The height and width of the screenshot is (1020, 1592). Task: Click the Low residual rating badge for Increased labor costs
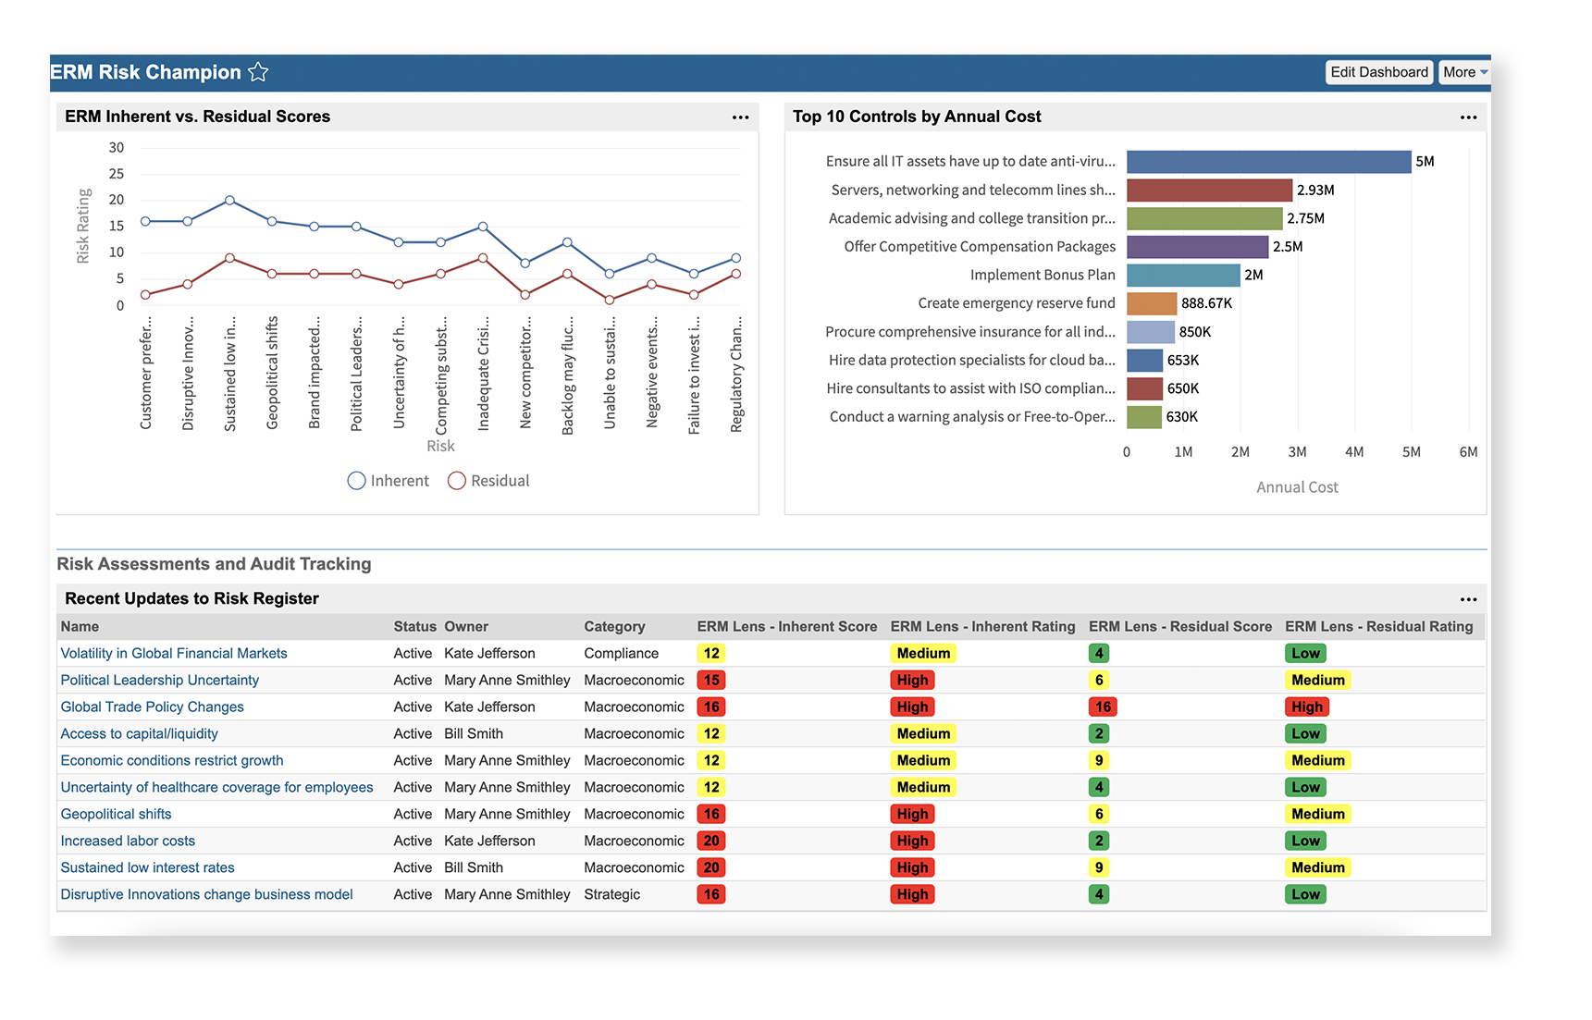(x=1305, y=841)
